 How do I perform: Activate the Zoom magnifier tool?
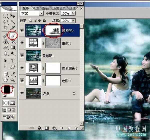[12, 80]
